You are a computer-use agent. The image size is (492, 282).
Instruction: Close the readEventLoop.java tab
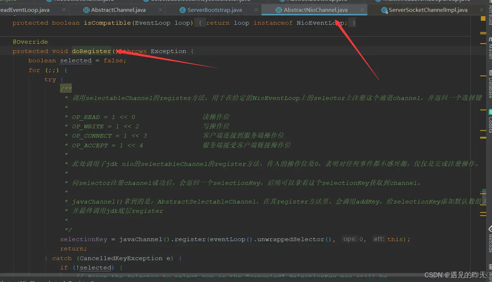[x=64, y=10]
